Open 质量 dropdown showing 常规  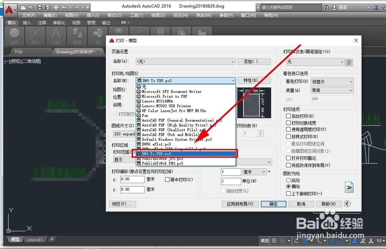[x=332, y=90]
